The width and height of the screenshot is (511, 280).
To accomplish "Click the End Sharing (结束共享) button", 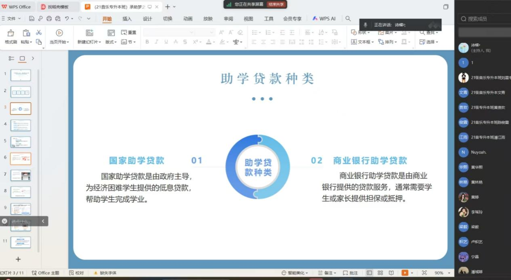I will (x=277, y=4).
